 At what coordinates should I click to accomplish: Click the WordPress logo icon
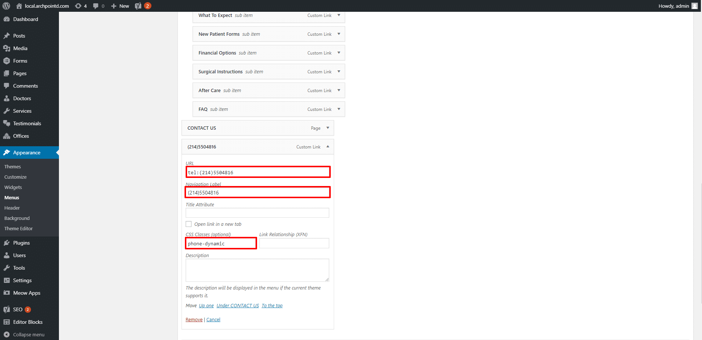(x=6, y=6)
